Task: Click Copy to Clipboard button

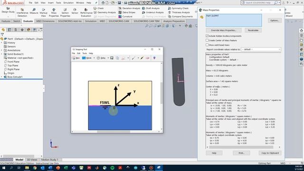Action: [x=270, y=153]
